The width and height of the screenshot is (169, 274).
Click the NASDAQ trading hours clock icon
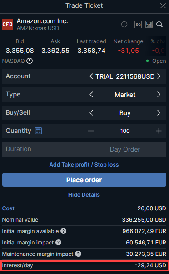click(30, 61)
